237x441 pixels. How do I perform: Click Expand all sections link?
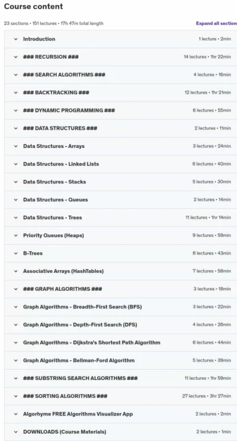[x=216, y=23]
